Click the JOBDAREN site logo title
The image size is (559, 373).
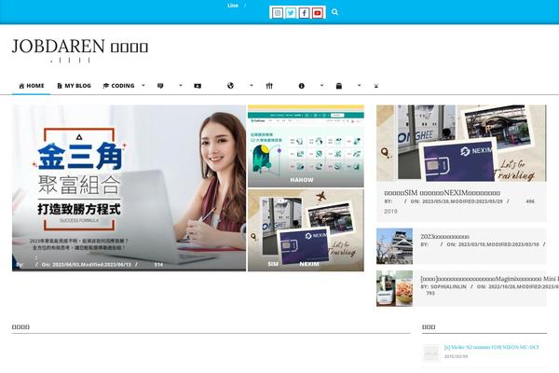[x=80, y=47]
